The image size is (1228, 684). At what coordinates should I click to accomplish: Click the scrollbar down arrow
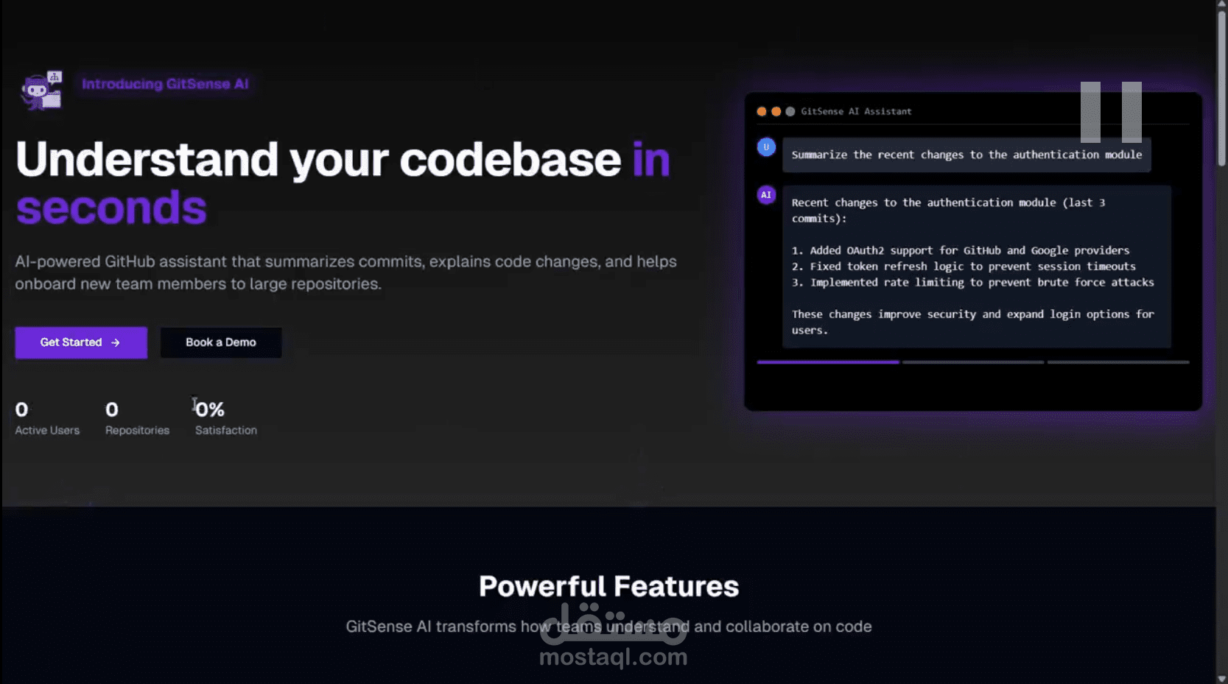point(1222,679)
